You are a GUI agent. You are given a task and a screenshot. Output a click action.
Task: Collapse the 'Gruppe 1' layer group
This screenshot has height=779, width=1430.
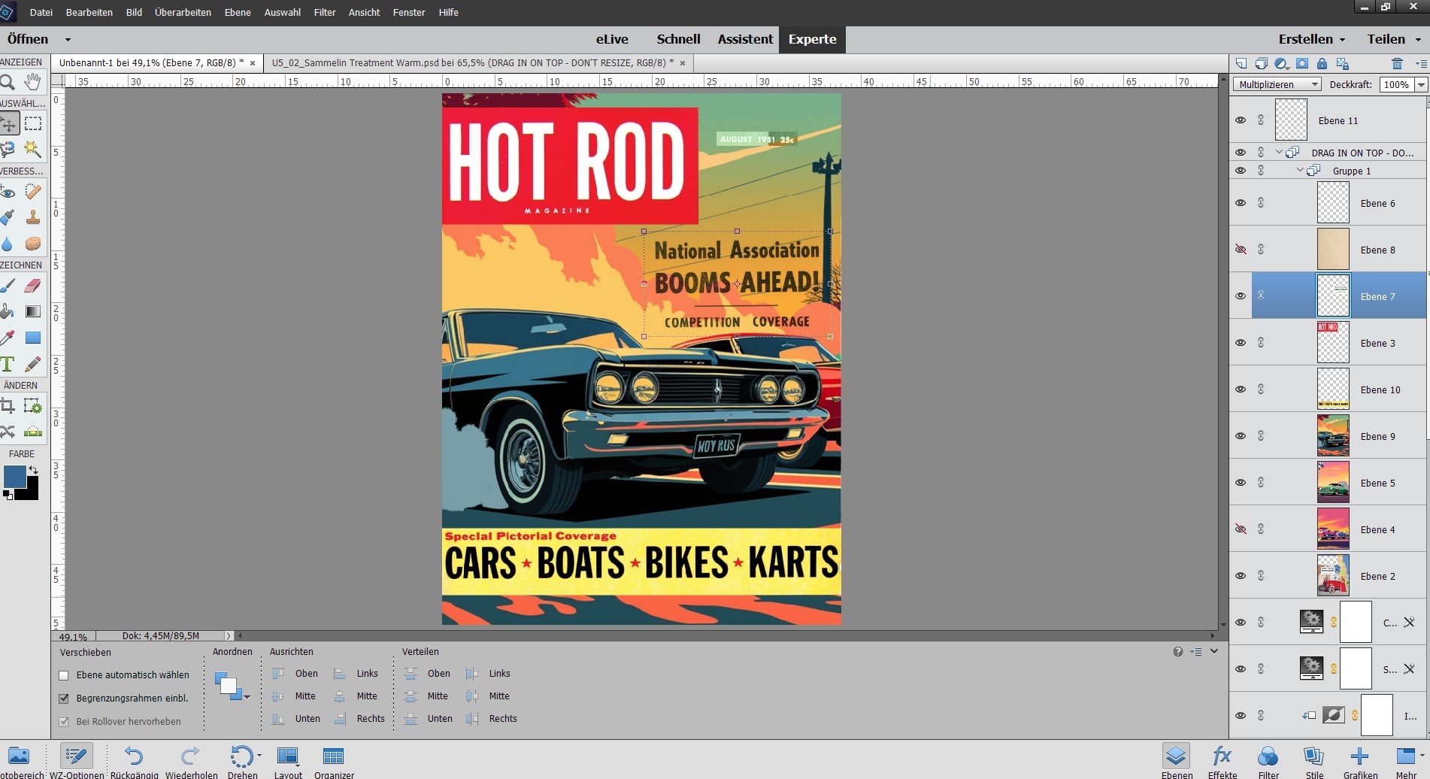point(1300,171)
